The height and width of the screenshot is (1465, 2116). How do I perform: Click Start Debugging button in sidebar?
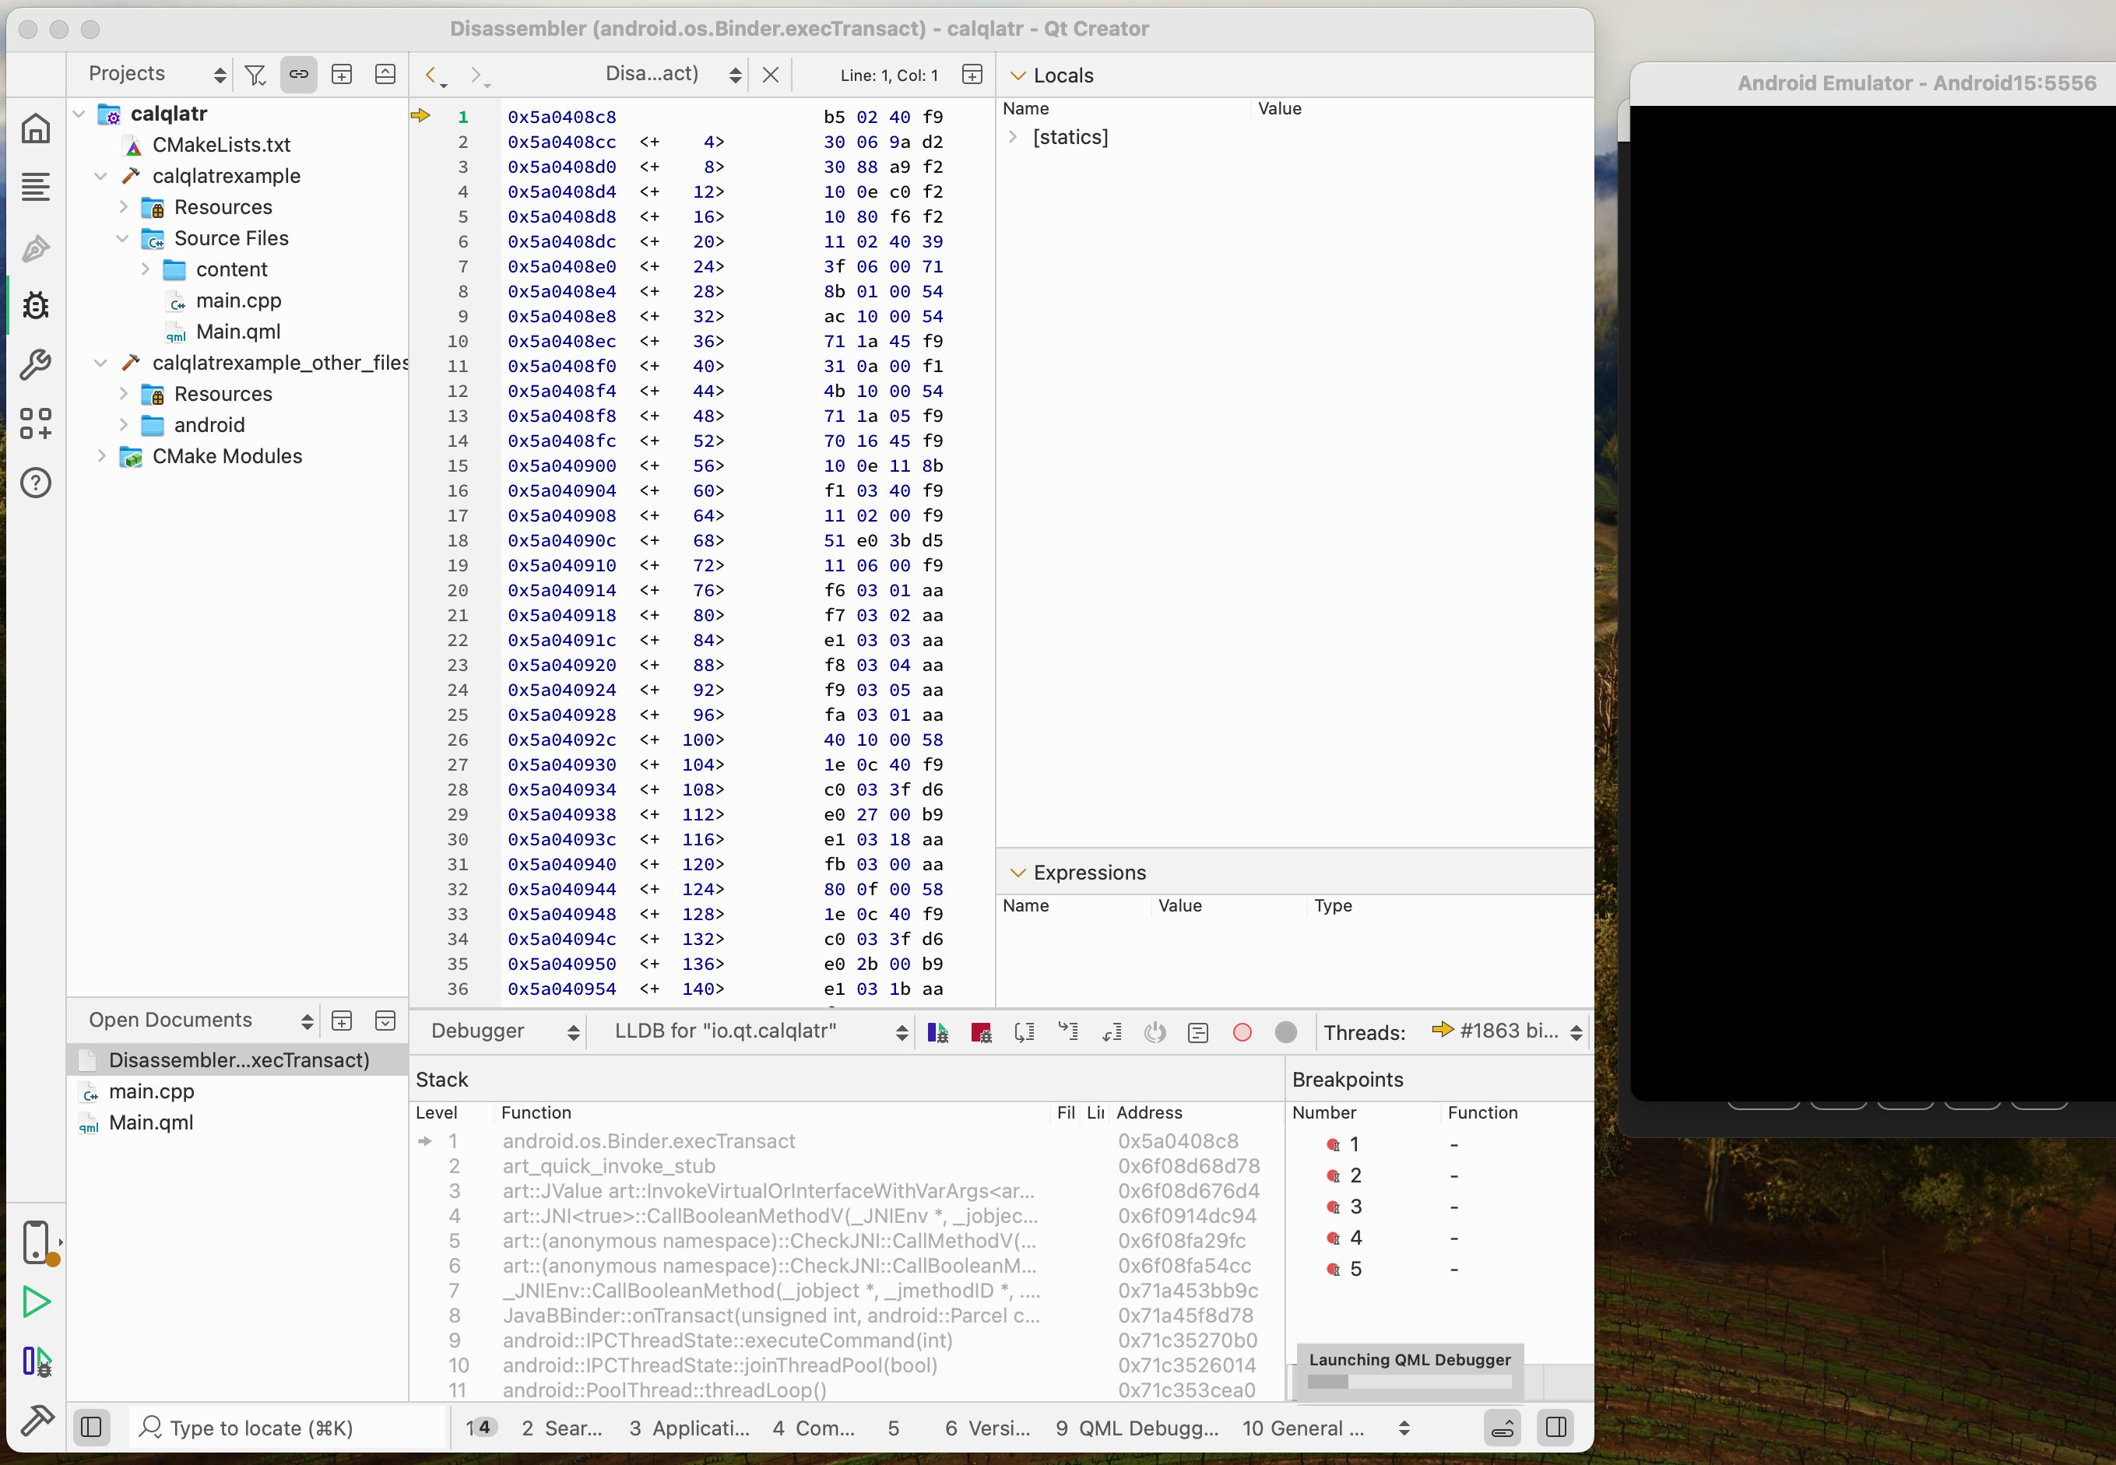click(x=36, y=1361)
